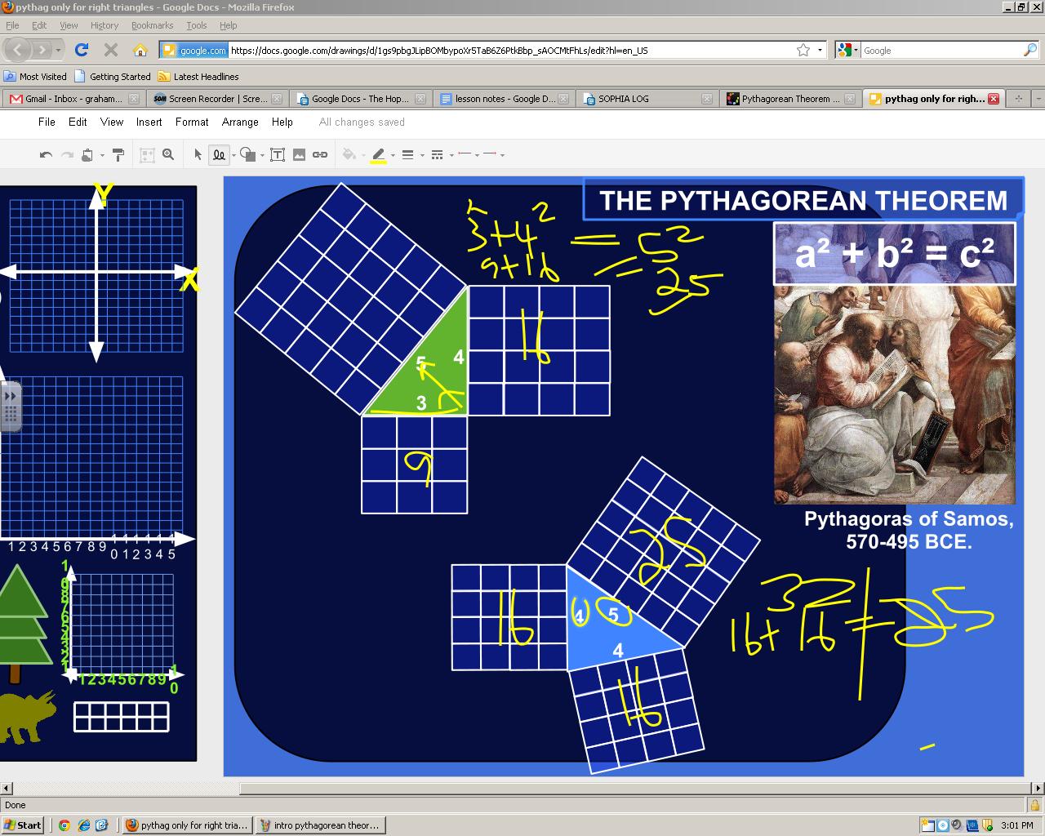
Task: Open the Most Visited bookmarks button
Action: click(35, 76)
